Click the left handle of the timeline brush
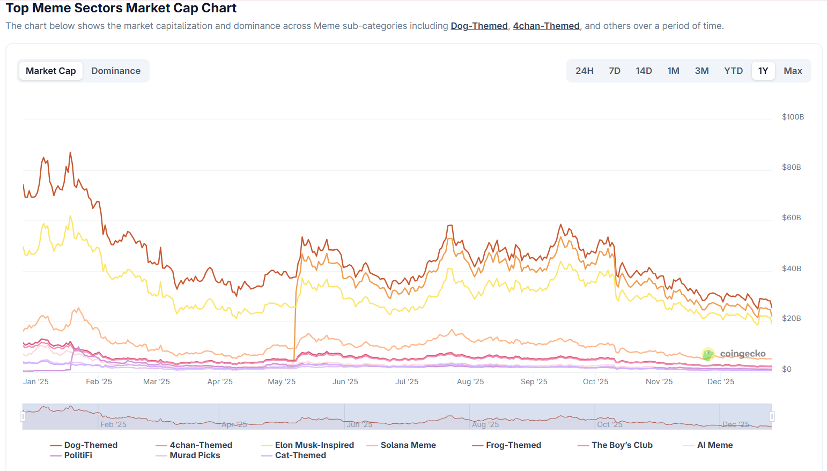 tap(22, 416)
